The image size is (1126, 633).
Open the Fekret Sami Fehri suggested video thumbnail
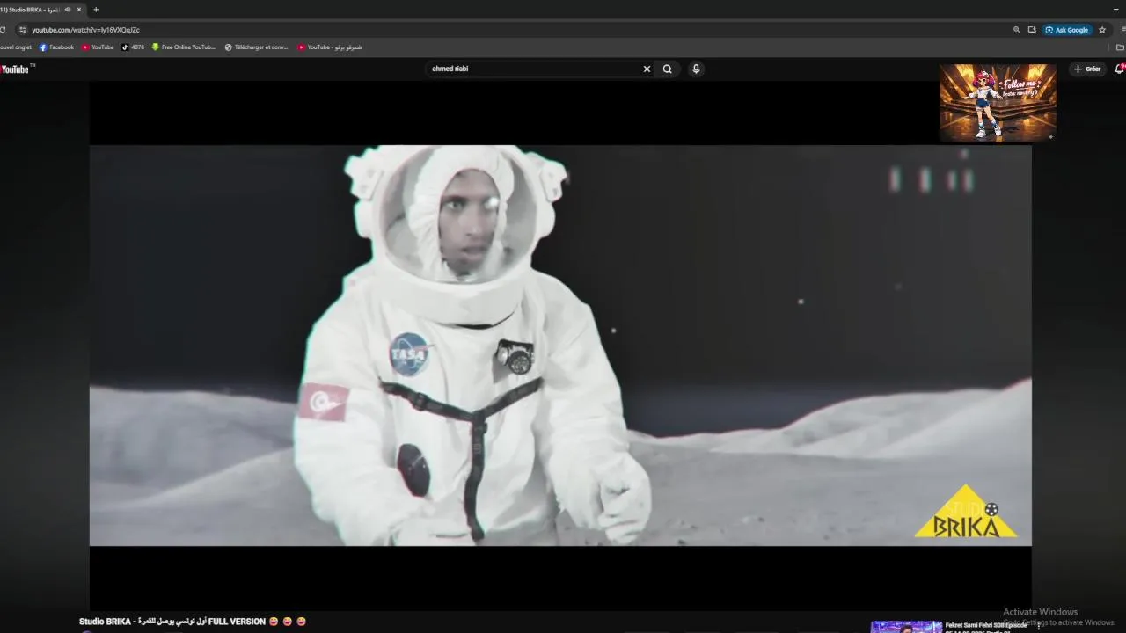coord(906,627)
